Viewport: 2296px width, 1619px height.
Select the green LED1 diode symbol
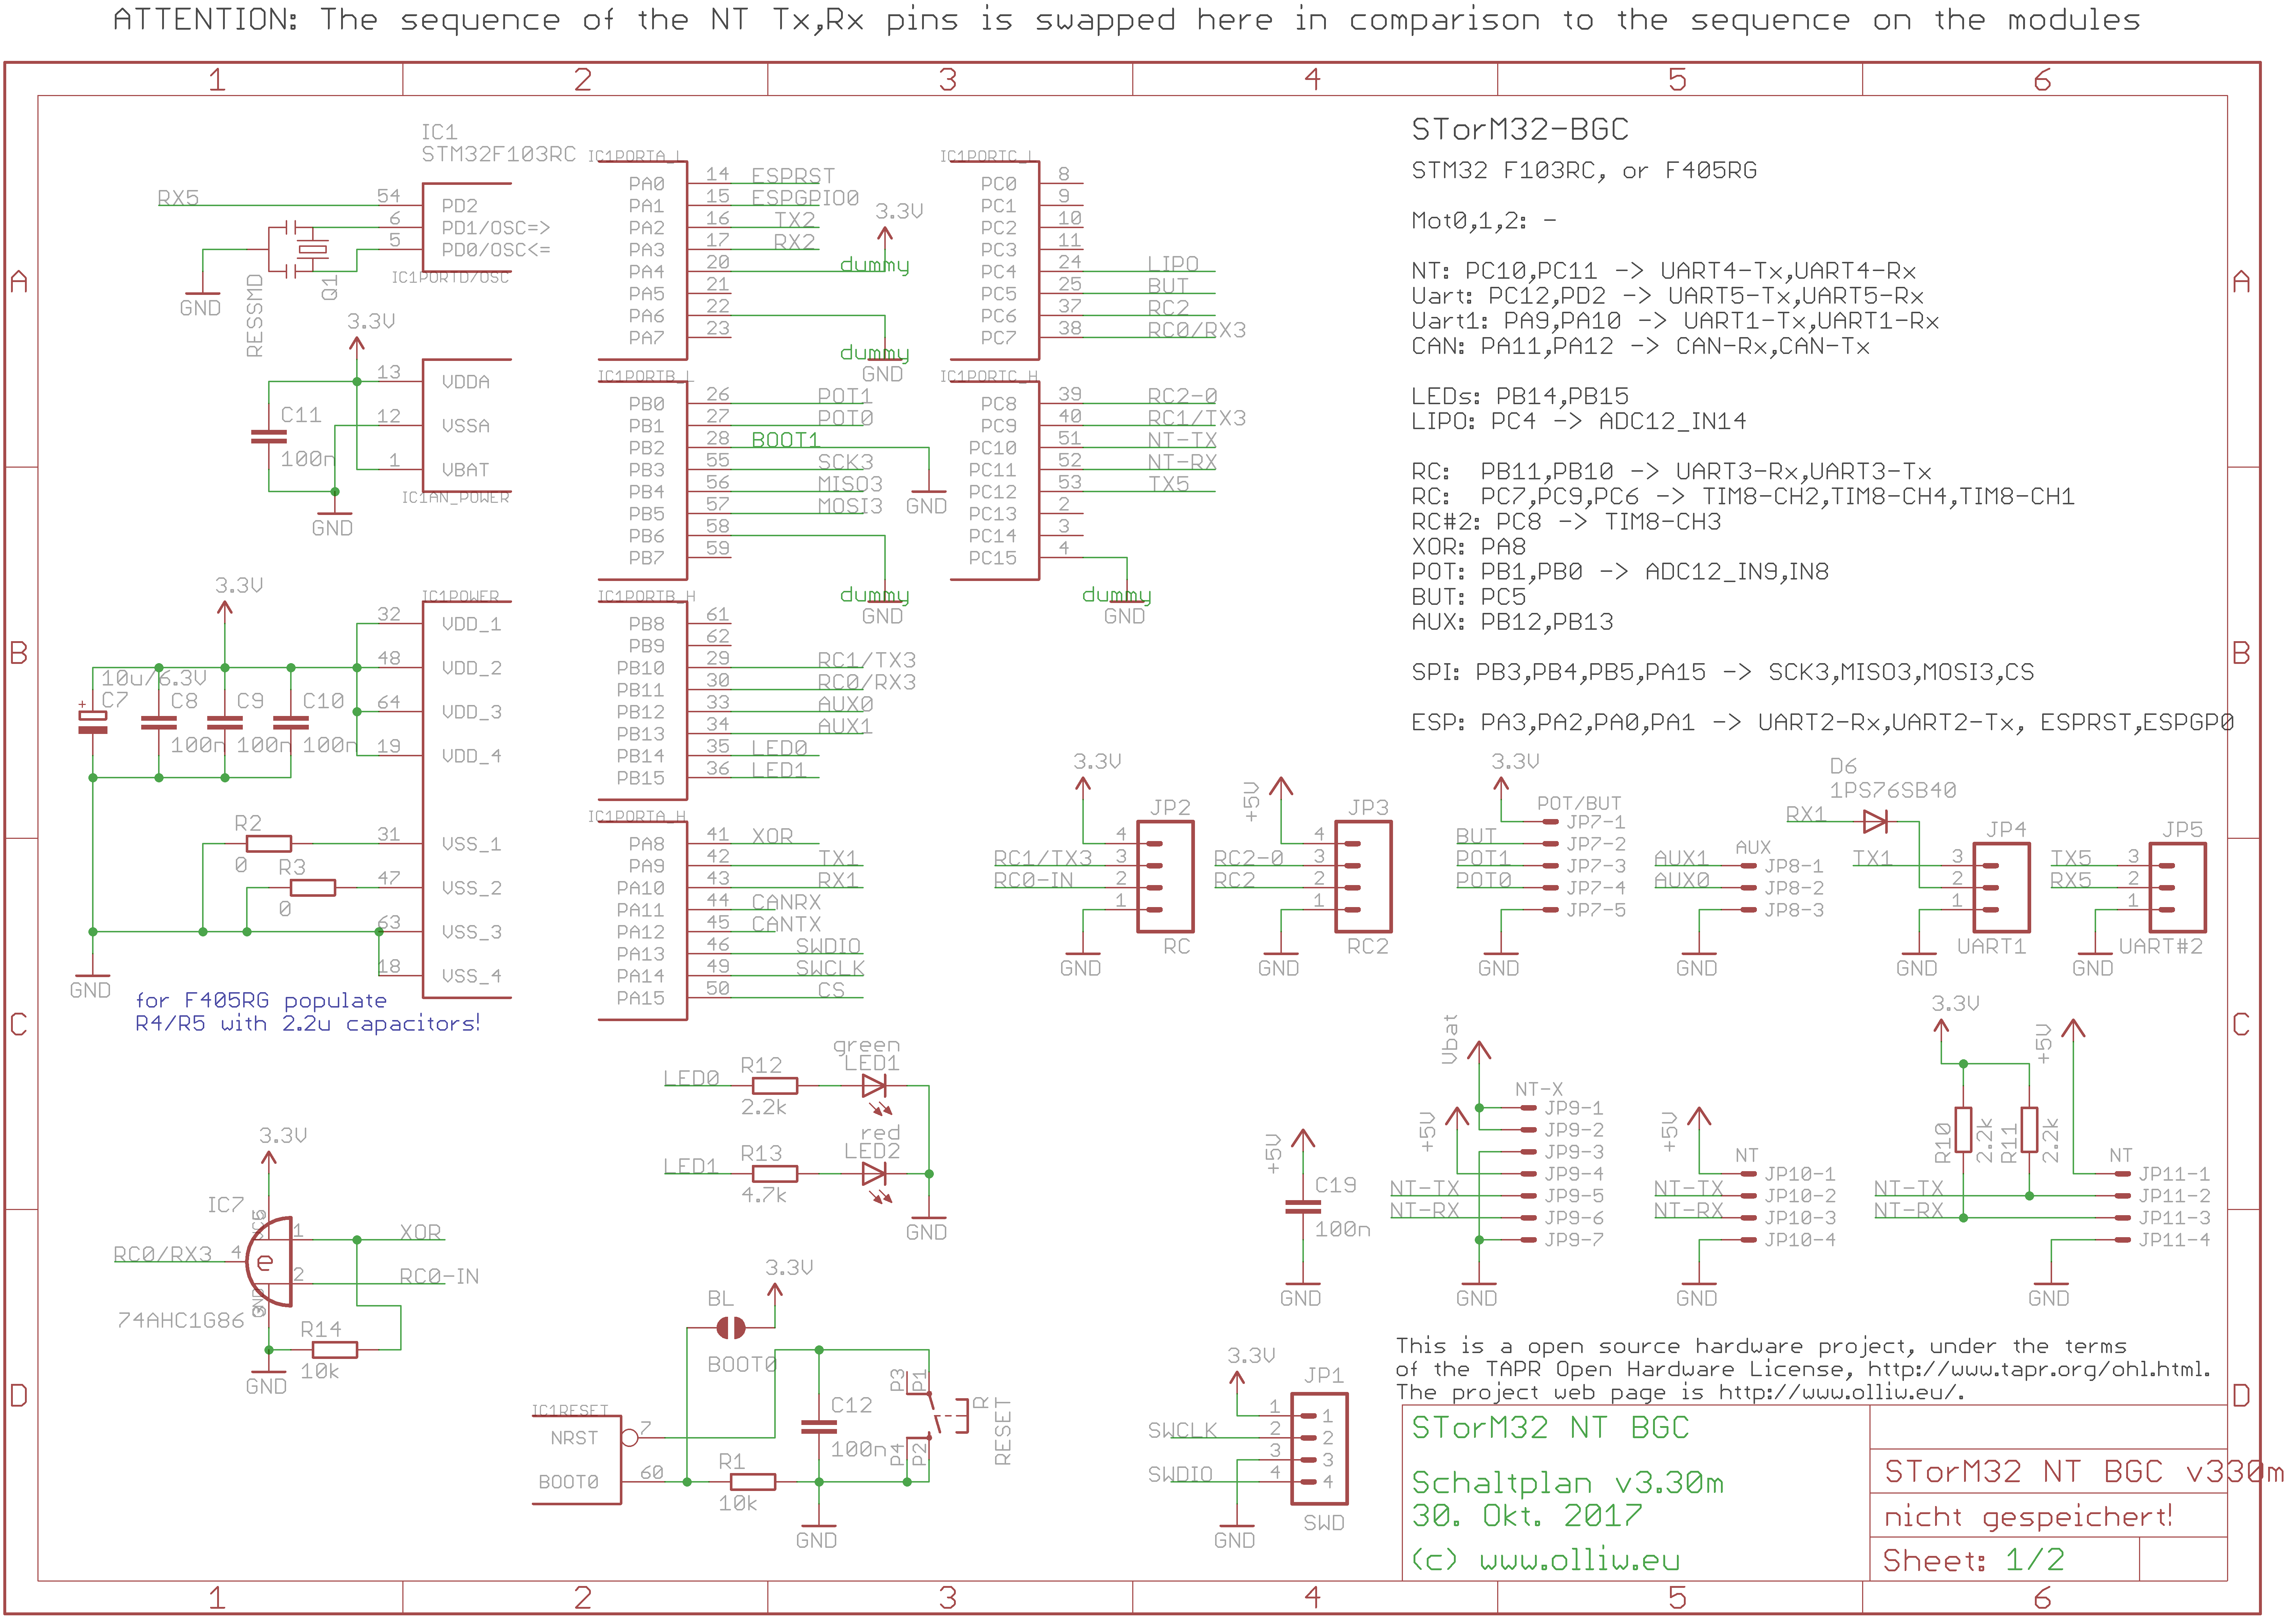click(x=873, y=1086)
